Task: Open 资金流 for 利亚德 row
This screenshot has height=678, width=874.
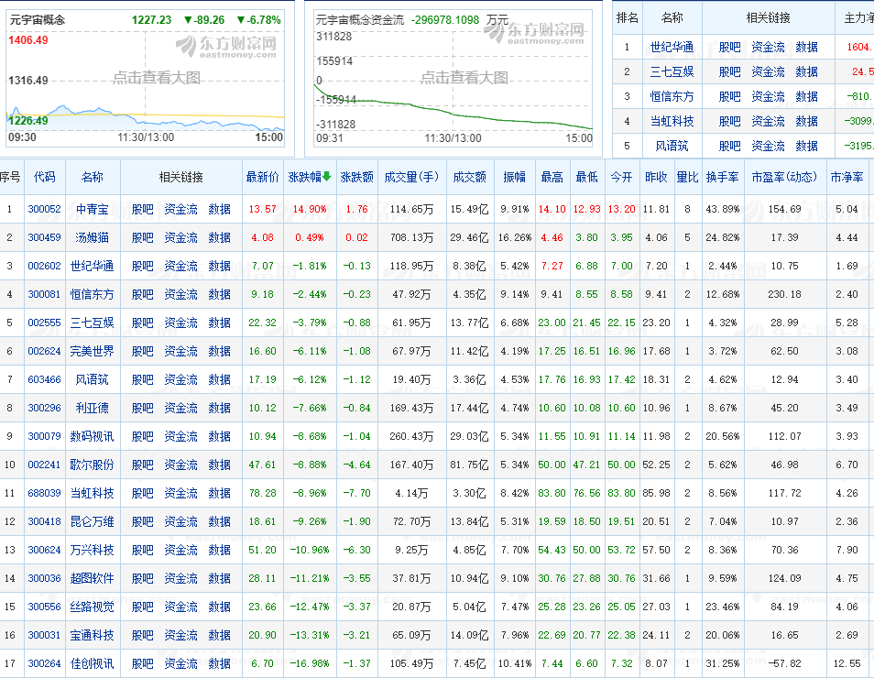Action: pyautogui.click(x=181, y=408)
